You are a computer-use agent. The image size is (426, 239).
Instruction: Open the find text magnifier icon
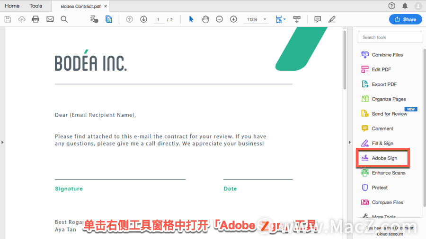coord(64,19)
